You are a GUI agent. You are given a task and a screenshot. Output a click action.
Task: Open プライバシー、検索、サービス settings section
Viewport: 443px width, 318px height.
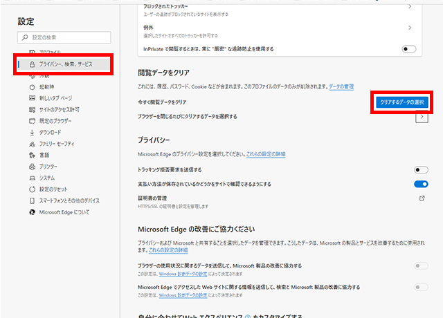[x=64, y=64]
